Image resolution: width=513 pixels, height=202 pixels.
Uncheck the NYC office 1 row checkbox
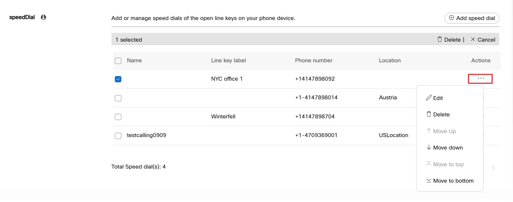click(118, 79)
